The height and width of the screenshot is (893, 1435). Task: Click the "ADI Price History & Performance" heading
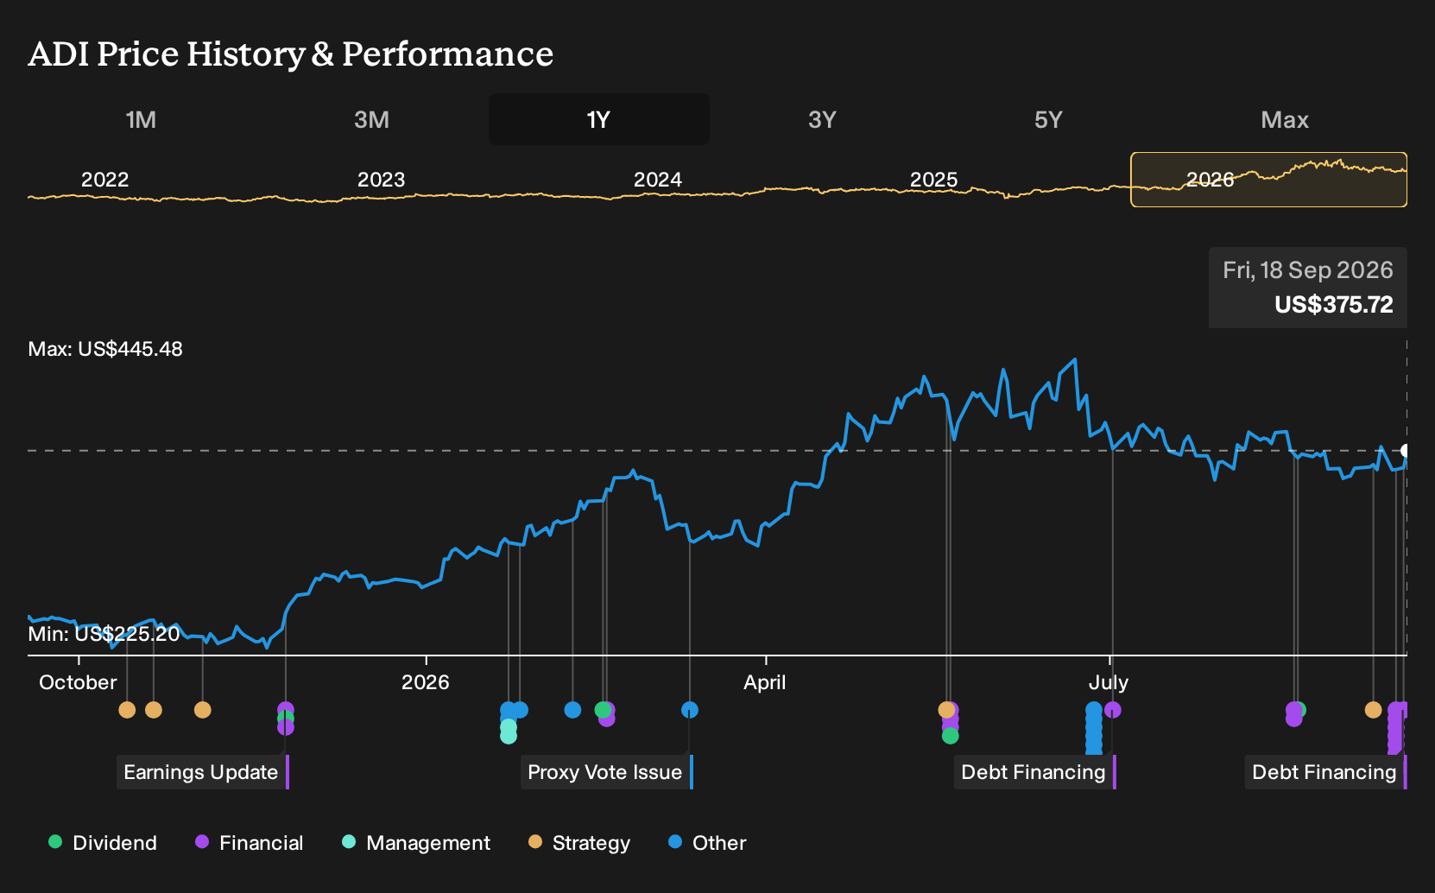(x=291, y=54)
